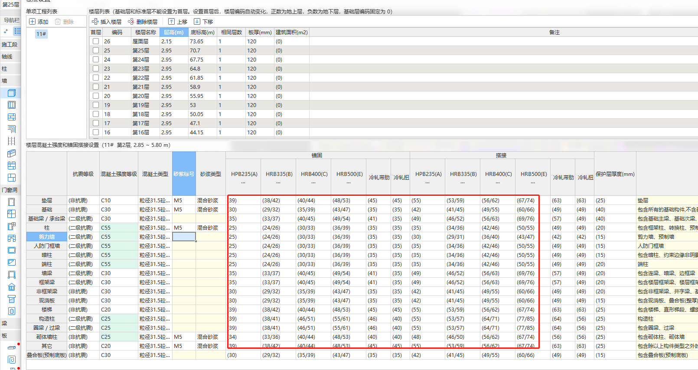Click the sparkle icon in navigation bar
Screen dimensions: 698x370
click(x=6, y=31)
